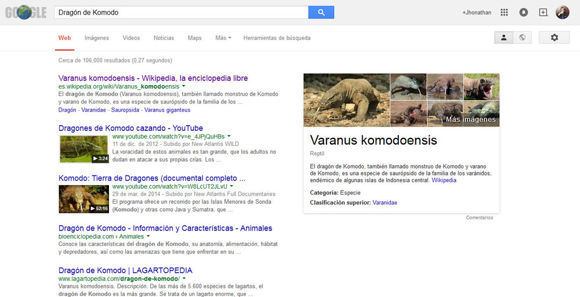Screen dimensions: 580x297
Task: Play the 3:24 Komodo hunting video thumbnail
Action: tap(84, 149)
